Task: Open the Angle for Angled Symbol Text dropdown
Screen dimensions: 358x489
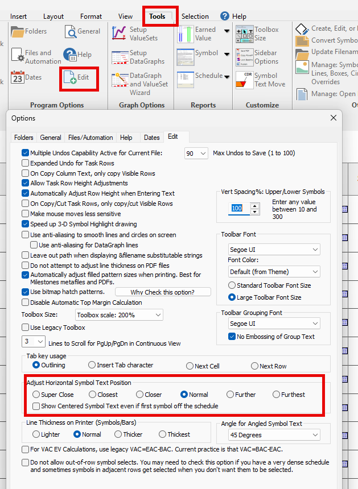Action: (x=275, y=435)
